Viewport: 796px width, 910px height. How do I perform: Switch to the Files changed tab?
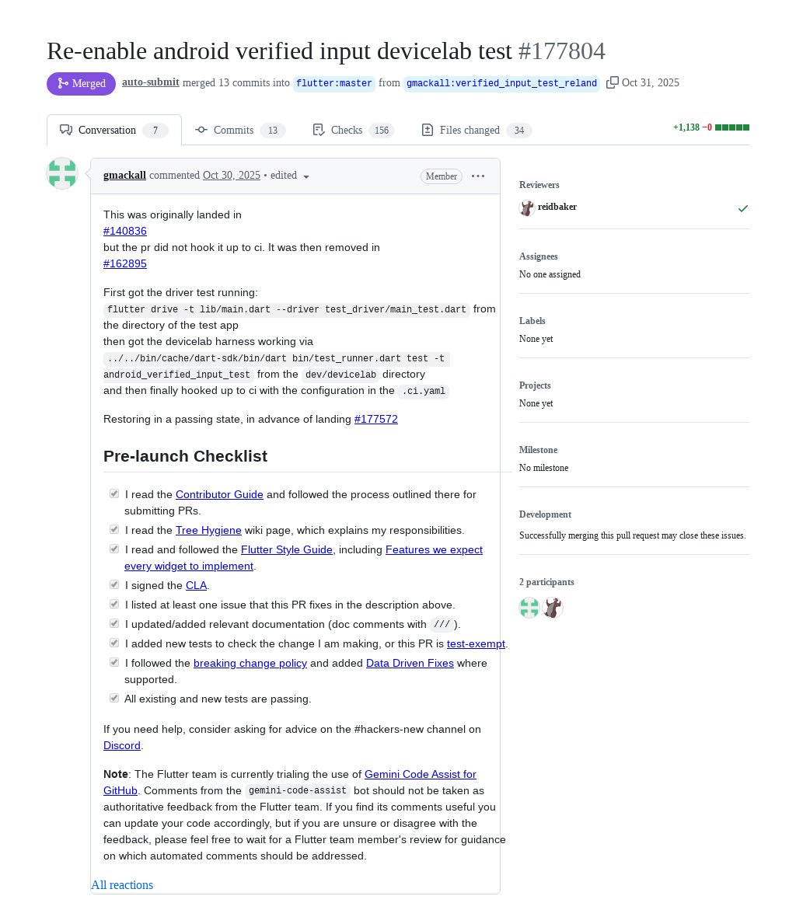coord(476,130)
